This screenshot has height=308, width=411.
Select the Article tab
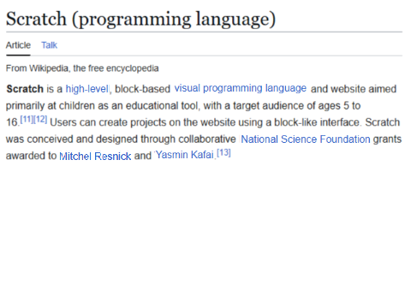(x=18, y=45)
